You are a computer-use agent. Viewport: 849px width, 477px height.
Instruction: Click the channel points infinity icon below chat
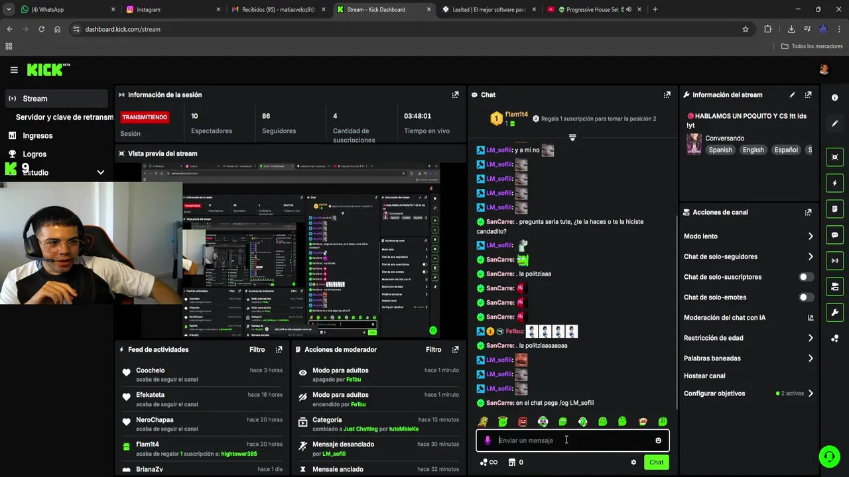489,462
